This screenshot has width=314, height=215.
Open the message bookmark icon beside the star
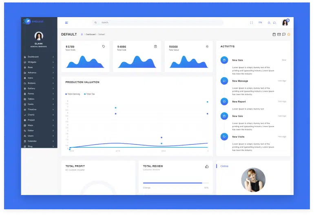tap(284, 34)
